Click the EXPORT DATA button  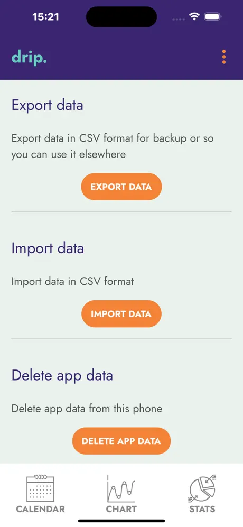(121, 187)
